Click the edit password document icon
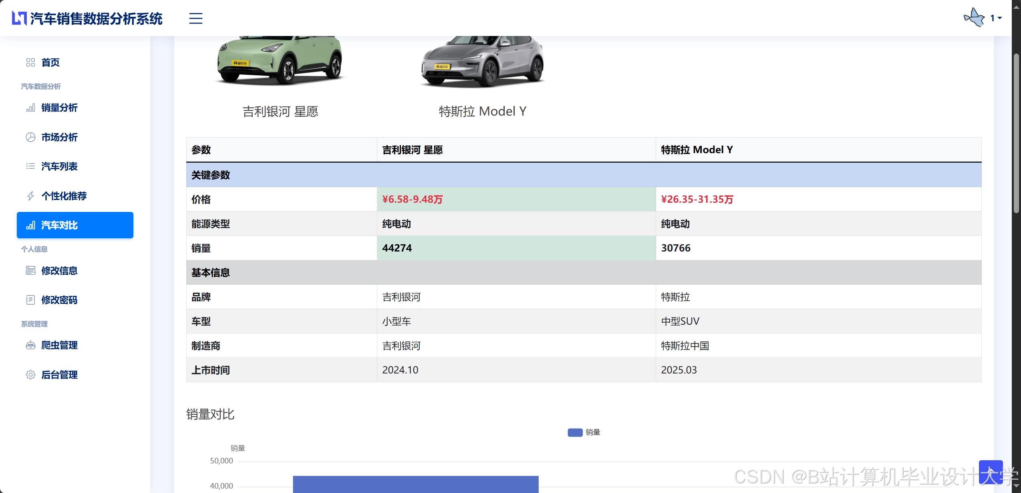The image size is (1021, 493). click(30, 300)
